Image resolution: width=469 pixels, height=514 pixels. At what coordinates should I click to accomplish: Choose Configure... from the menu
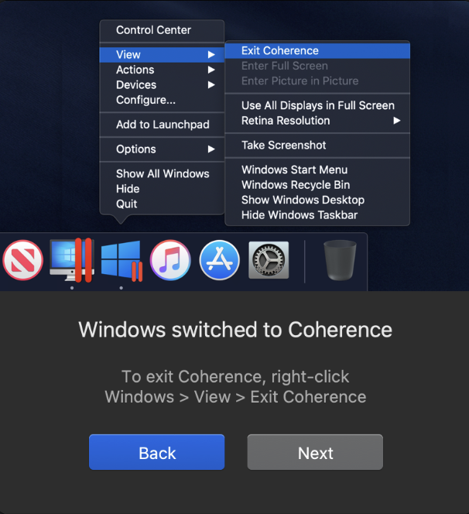pyautogui.click(x=162, y=100)
